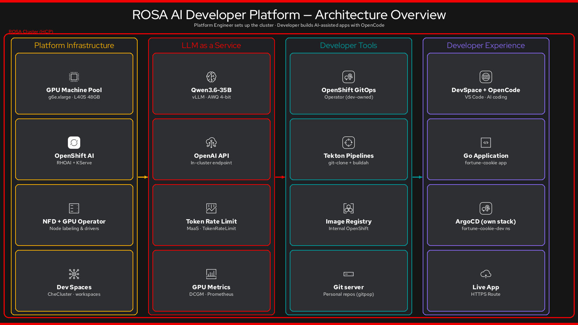Click the 'Live App' card title
Viewport: 578px width, 325px height.
[486, 287]
